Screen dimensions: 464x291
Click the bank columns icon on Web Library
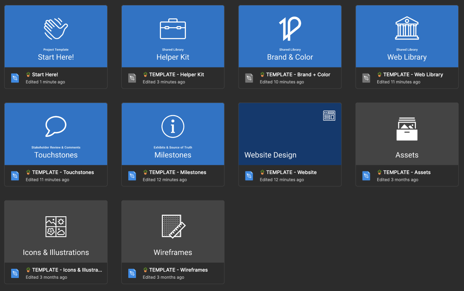[x=407, y=28]
